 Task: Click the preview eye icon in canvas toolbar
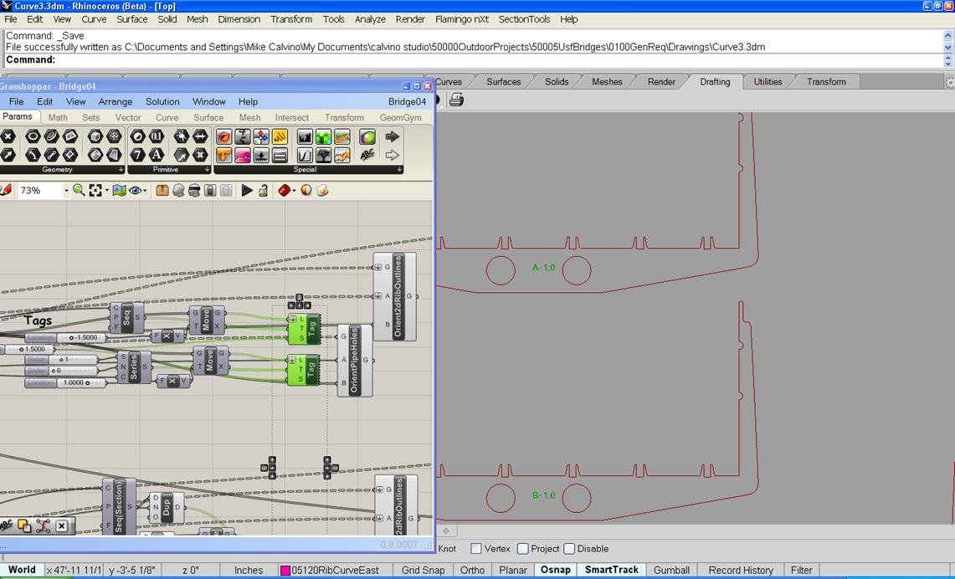pyautogui.click(x=136, y=191)
